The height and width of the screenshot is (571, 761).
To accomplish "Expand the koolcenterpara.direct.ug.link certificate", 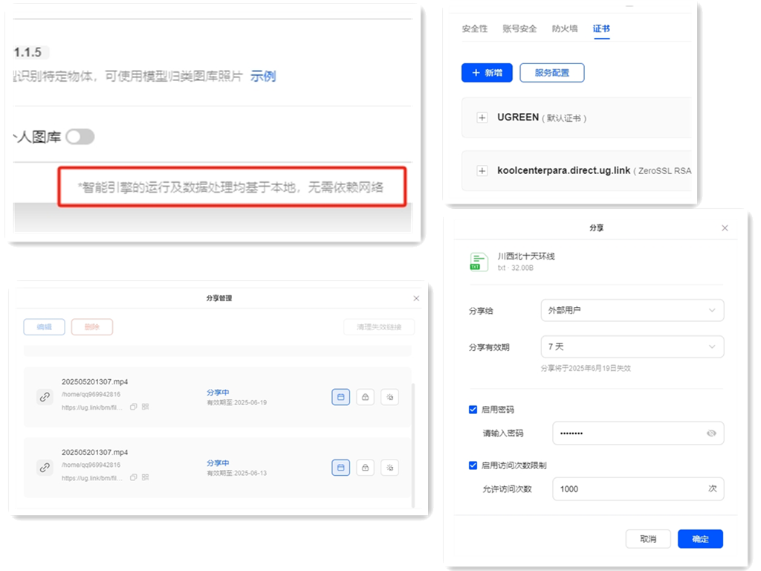I will point(482,170).
